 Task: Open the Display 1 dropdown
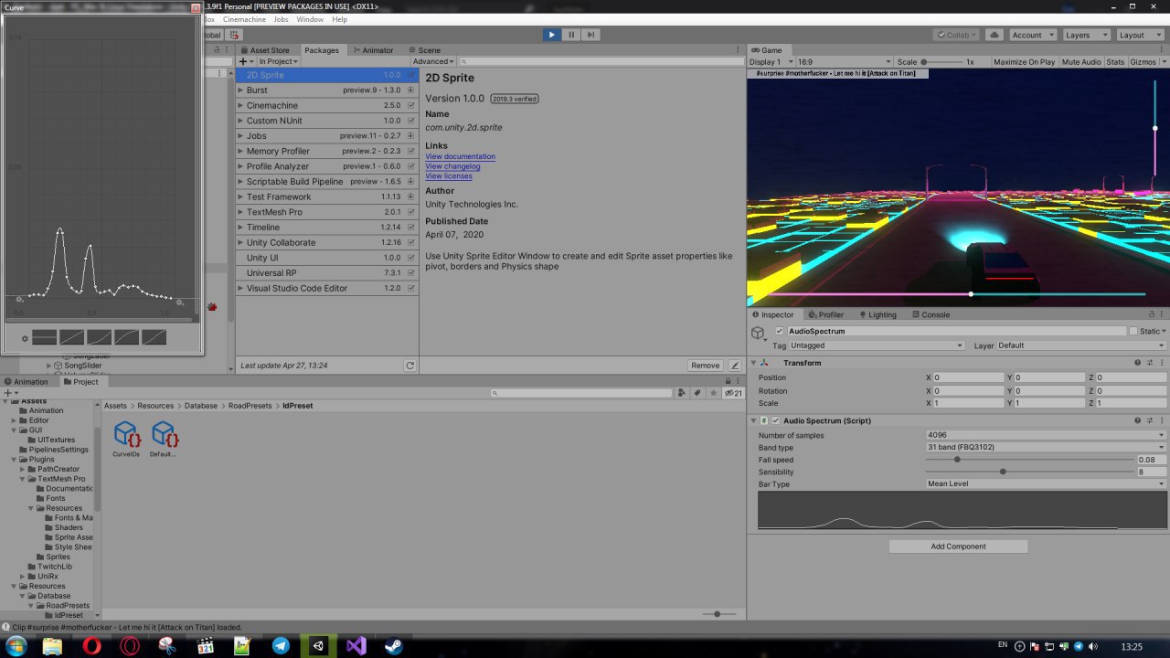[x=771, y=62]
